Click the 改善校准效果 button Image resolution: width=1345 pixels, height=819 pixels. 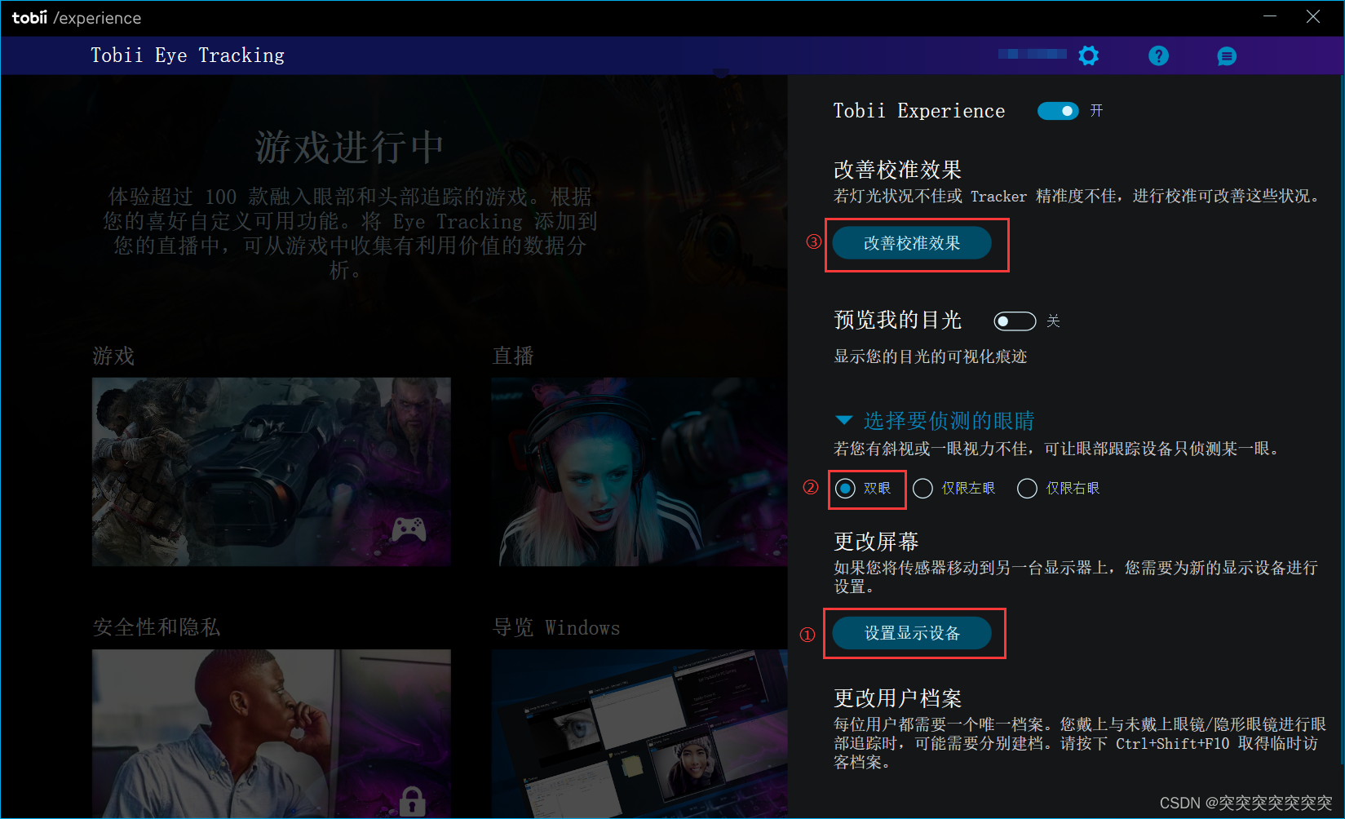click(x=912, y=243)
